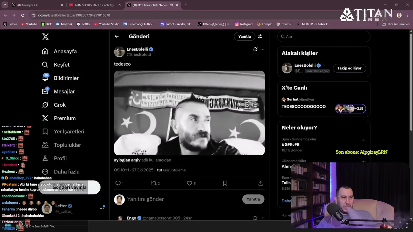Click the Ara search field
Image resolution: width=413 pixels, height=232 pixels.
[x=324, y=36]
